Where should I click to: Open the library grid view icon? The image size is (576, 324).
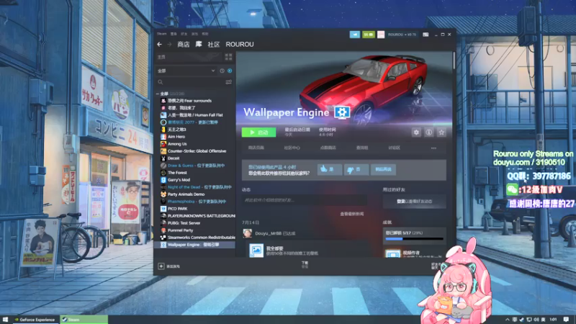(x=228, y=57)
